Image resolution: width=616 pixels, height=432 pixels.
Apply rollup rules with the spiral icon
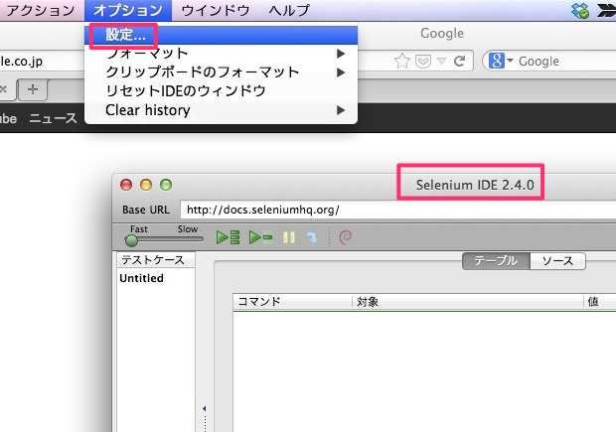tap(346, 237)
